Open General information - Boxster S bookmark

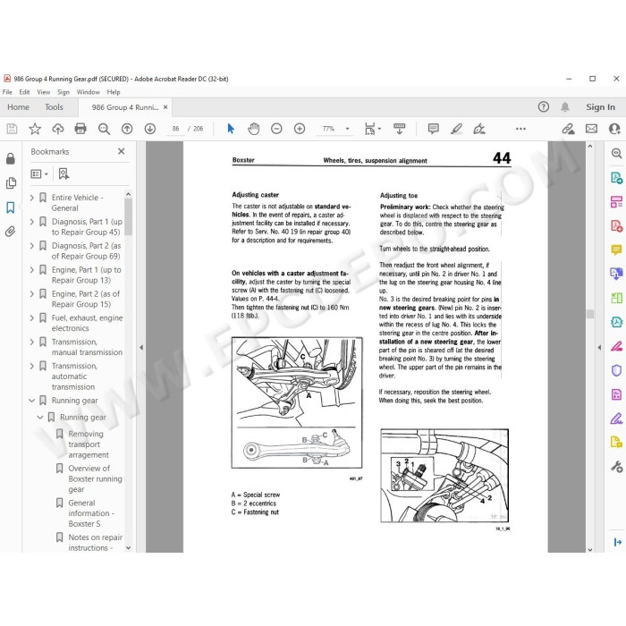tap(91, 513)
